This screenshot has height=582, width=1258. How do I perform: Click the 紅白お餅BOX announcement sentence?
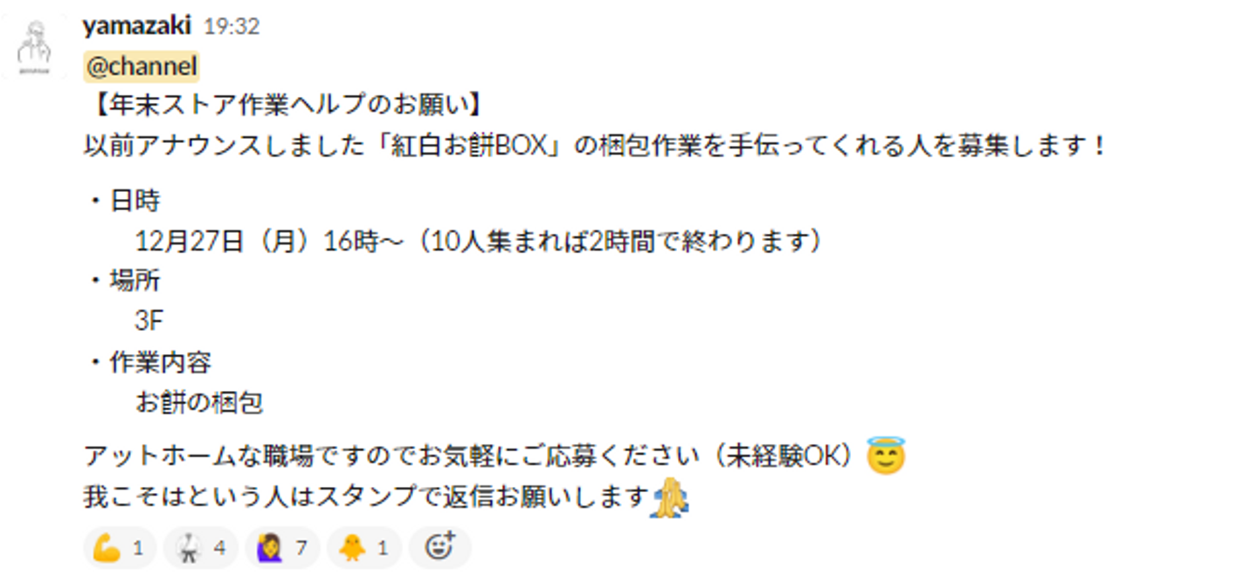point(596,146)
